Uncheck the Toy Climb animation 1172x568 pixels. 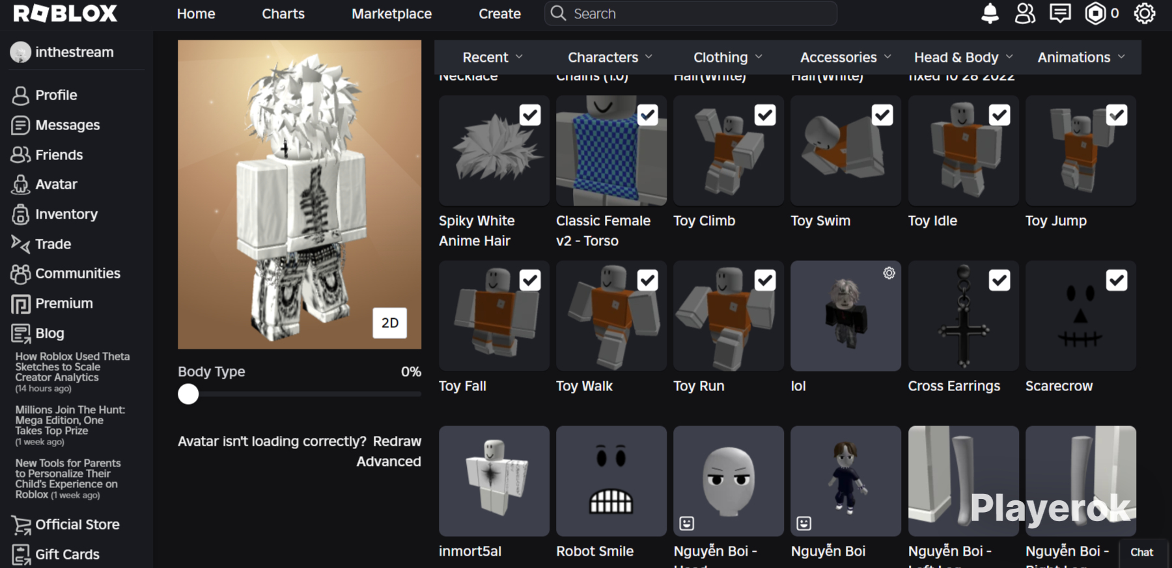click(x=765, y=115)
